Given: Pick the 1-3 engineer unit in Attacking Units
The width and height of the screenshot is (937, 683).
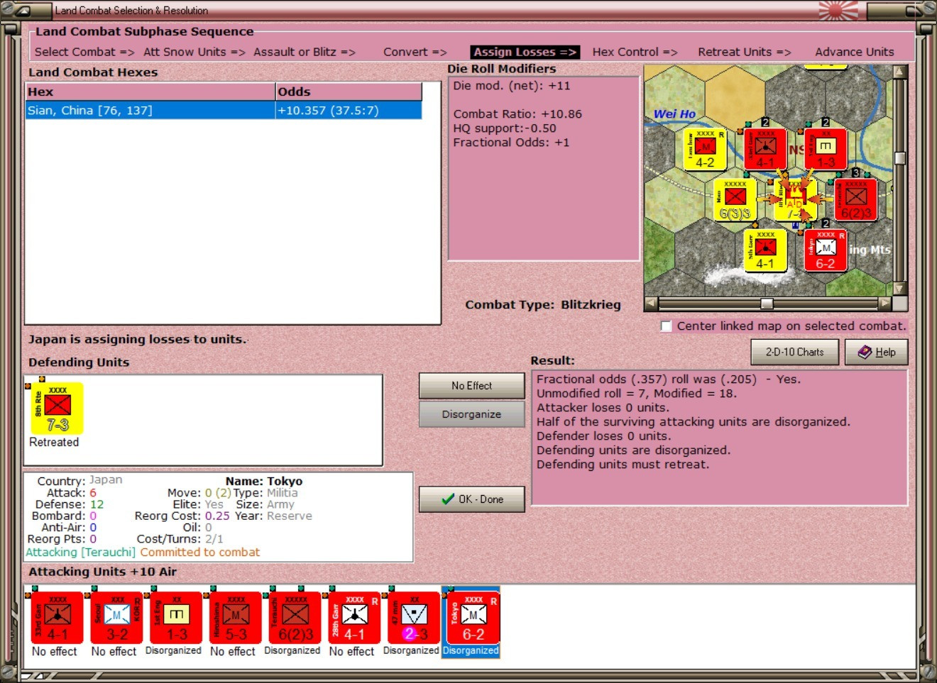Looking at the screenshot, I should pyautogui.click(x=176, y=616).
